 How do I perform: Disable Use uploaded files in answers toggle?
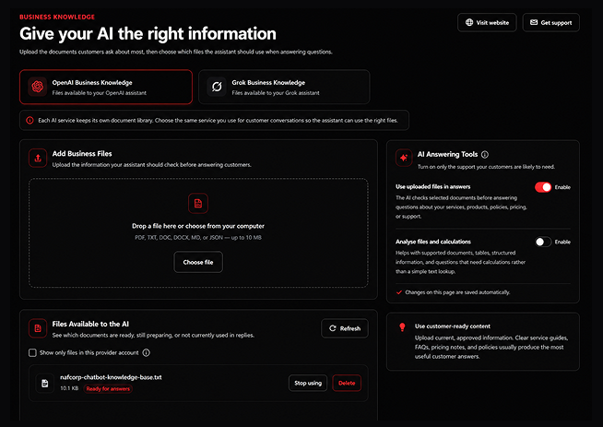543,187
